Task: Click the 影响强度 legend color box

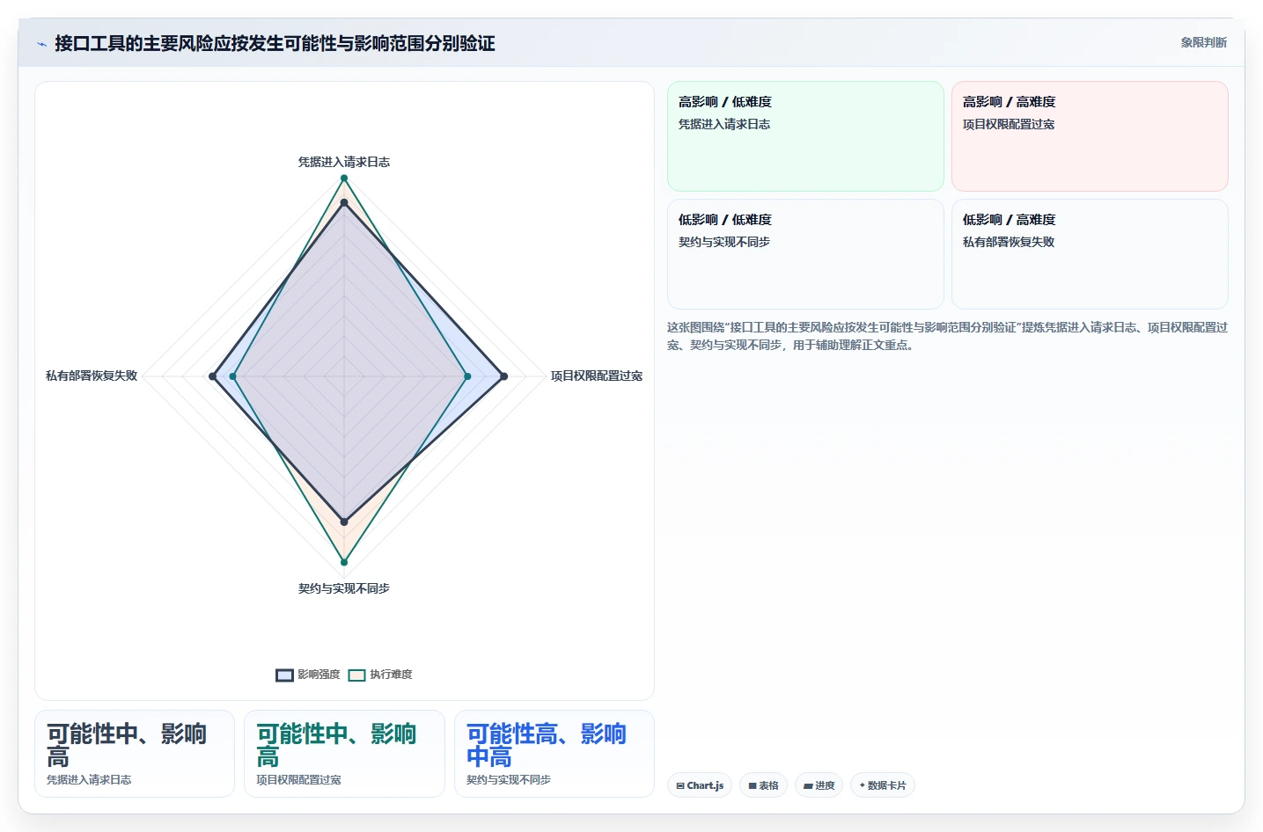Action: tap(284, 675)
